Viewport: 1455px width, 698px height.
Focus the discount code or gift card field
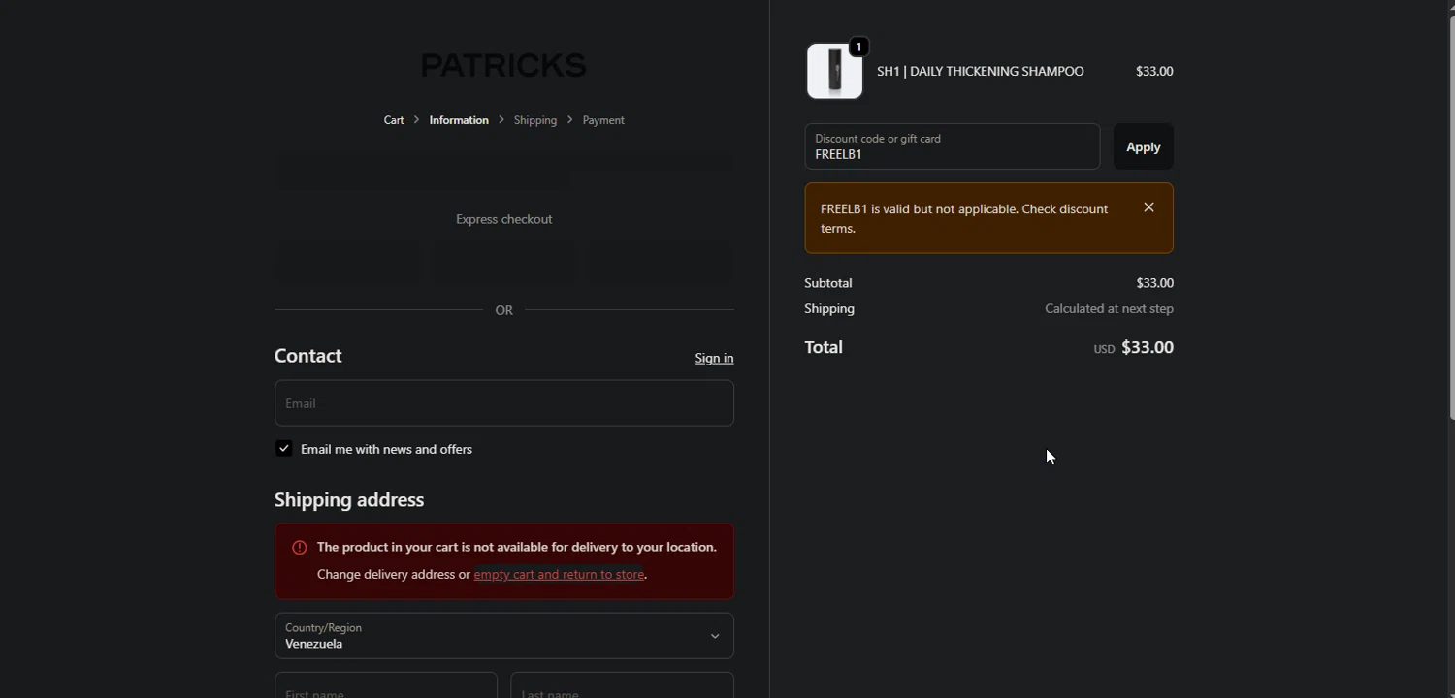pos(953,146)
